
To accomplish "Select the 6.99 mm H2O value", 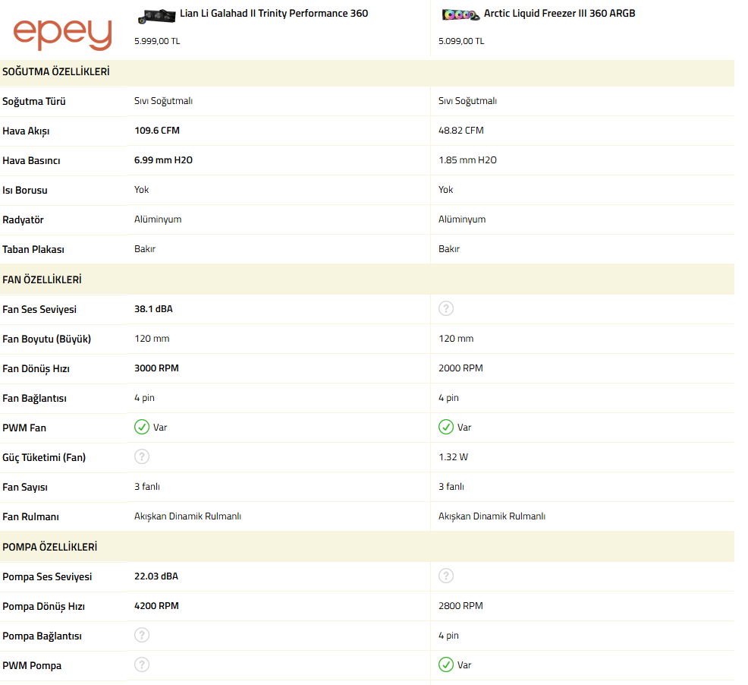I will (164, 160).
